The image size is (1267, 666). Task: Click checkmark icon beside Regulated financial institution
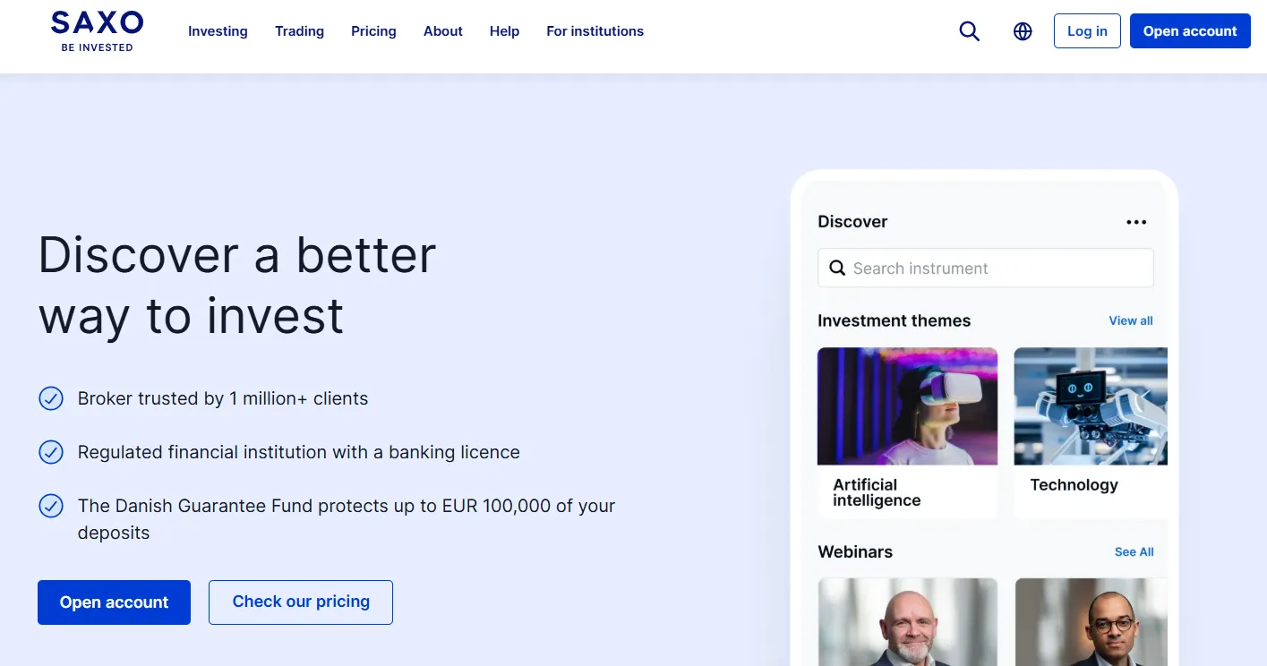51,452
